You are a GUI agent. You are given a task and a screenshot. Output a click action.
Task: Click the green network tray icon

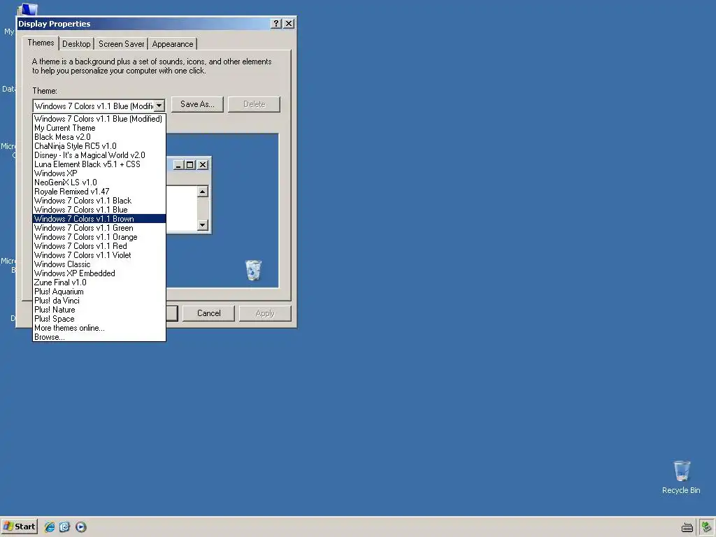[x=706, y=527]
